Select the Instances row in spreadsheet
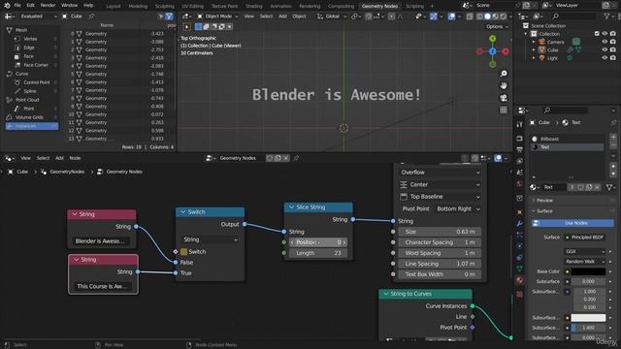 pos(32,126)
